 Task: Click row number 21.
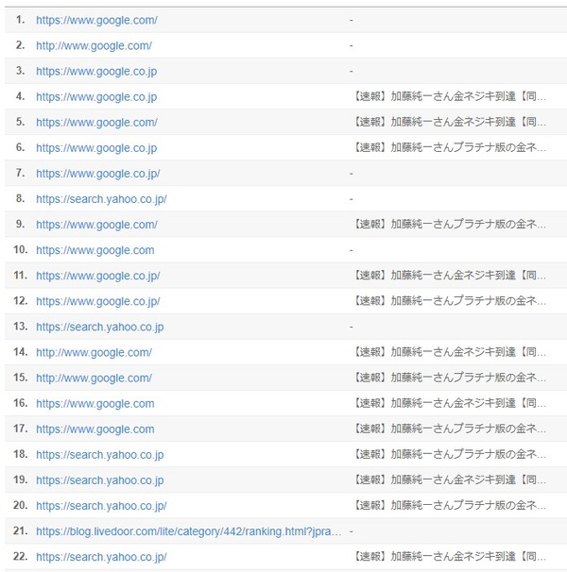20,530
